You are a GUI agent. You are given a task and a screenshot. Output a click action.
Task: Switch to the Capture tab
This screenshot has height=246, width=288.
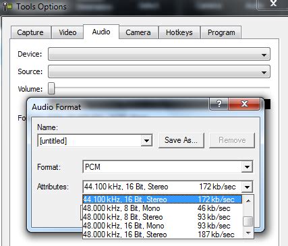pos(30,32)
